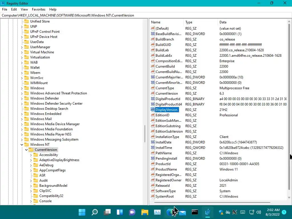Viewport: 292px width, 219px height.
Task: Collapse the CurrentVersion tree node
Action: click(x=26, y=150)
